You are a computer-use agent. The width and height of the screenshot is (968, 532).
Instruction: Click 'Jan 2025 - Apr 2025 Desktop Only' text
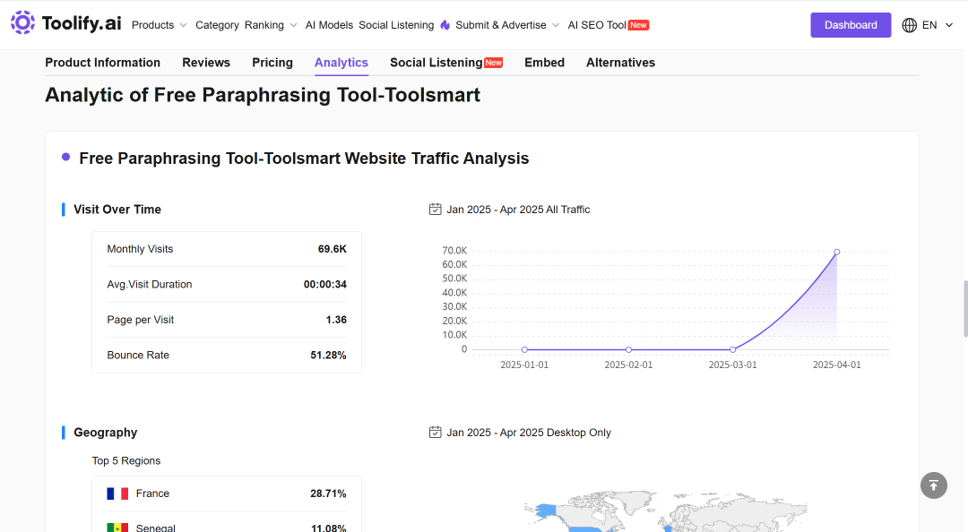tap(529, 433)
